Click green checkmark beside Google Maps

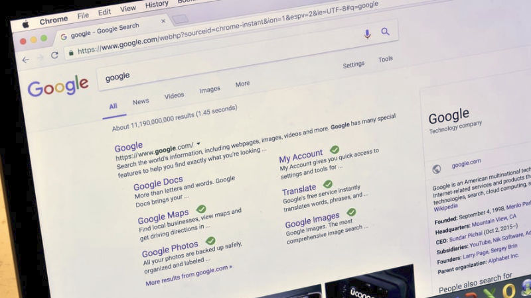pyautogui.click(x=201, y=209)
